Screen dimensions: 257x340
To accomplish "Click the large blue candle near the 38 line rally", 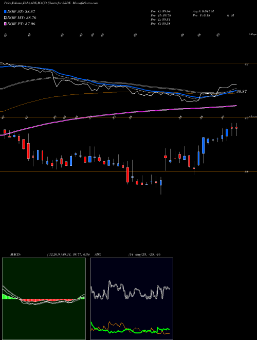I will pyautogui.click(x=204, y=145).
